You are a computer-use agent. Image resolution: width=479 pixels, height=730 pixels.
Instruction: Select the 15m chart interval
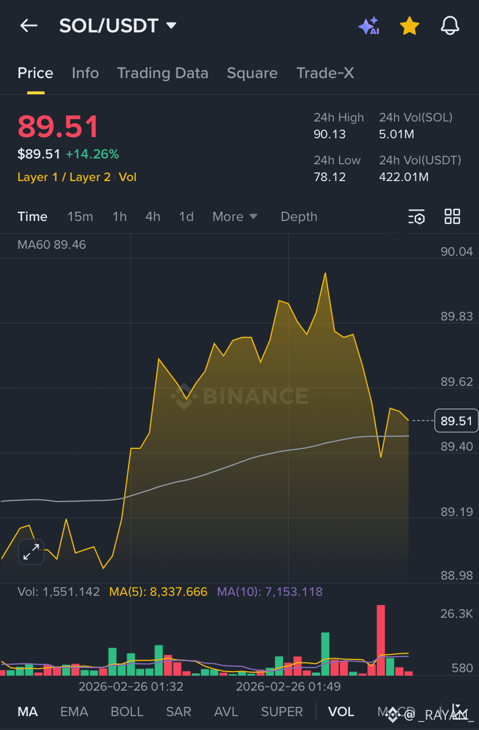[80, 216]
